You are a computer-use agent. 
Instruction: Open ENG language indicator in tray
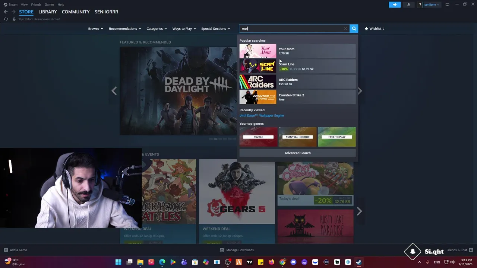437,262
